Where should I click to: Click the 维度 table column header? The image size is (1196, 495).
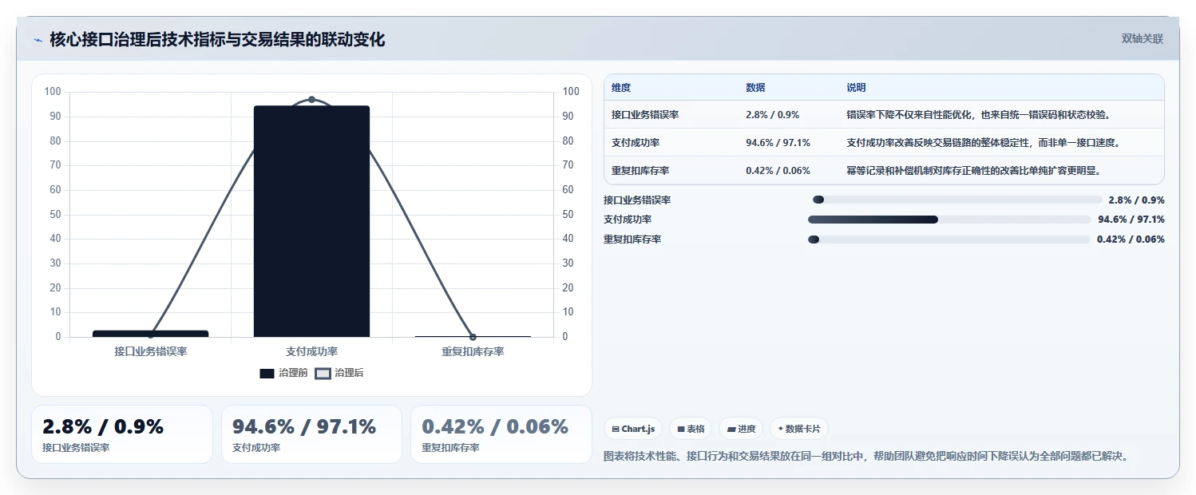[x=621, y=88]
